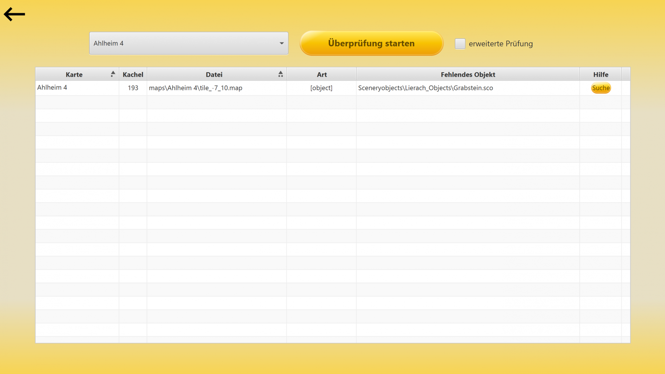Click the tile_-7_10.map file cell
Image resolution: width=665 pixels, height=374 pixels.
(x=195, y=88)
